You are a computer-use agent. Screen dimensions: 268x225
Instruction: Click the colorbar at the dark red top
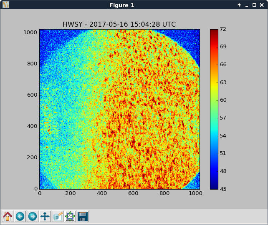pos(214,31)
